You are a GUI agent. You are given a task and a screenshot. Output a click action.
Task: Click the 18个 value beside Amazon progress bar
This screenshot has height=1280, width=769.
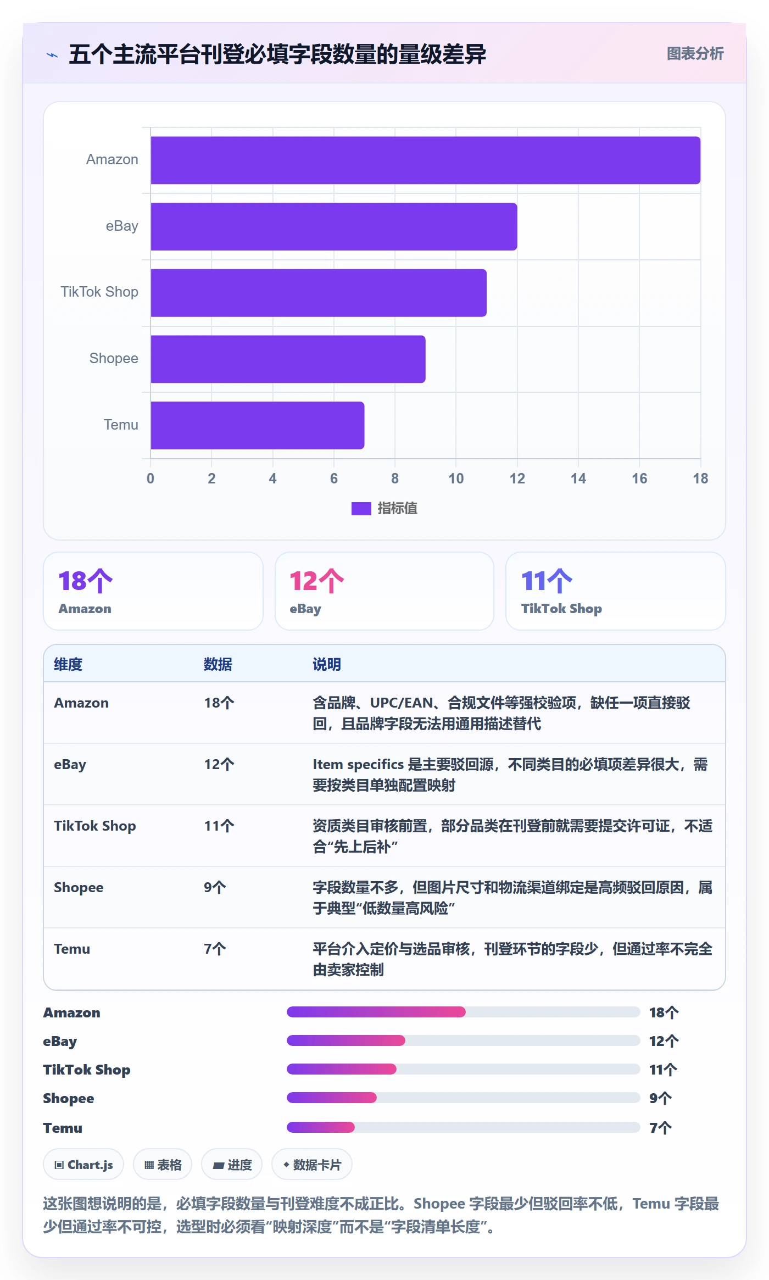(x=664, y=1012)
